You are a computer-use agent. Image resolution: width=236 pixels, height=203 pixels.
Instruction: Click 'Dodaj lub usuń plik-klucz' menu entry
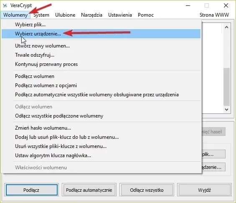point(101,137)
